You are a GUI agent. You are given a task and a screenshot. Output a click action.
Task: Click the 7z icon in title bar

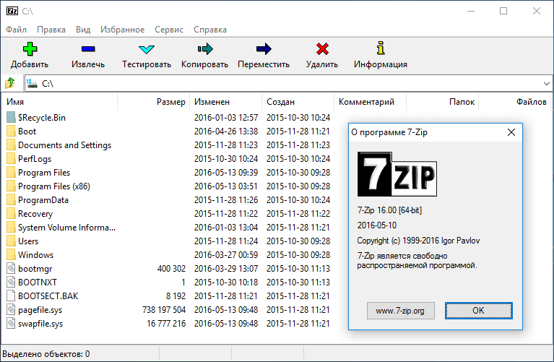click(x=12, y=11)
